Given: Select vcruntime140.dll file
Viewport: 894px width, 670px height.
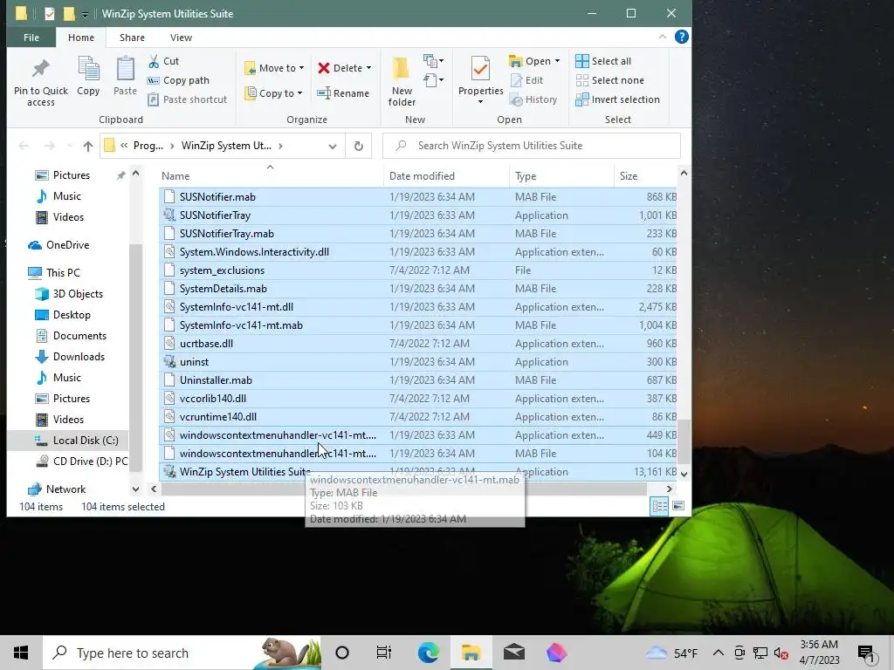Looking at the screenshot, I should [x=418, y=416].
